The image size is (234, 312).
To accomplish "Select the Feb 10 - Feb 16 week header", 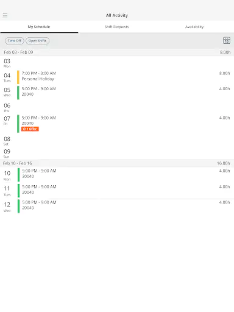I will pyautogui.click(x=117, y=163).
